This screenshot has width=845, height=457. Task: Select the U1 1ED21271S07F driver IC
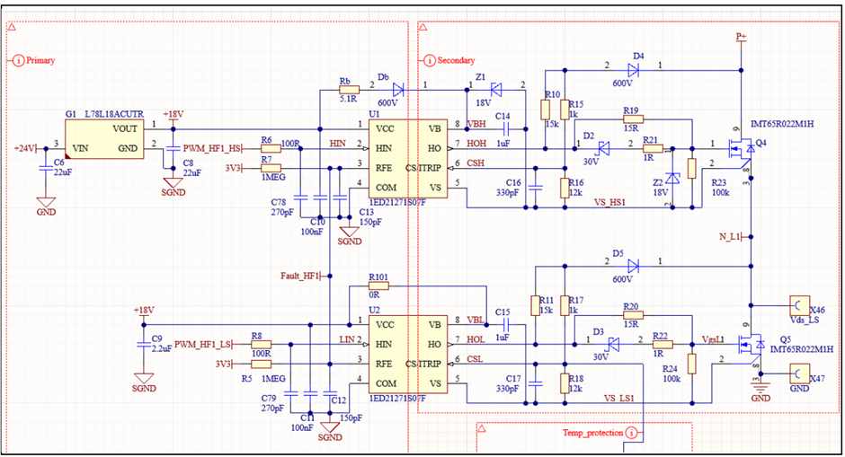tap(407, 158)
